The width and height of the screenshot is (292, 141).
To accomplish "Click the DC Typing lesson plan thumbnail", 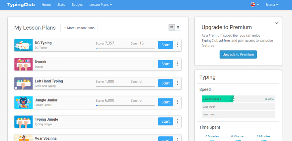I will tap(23, 45).
